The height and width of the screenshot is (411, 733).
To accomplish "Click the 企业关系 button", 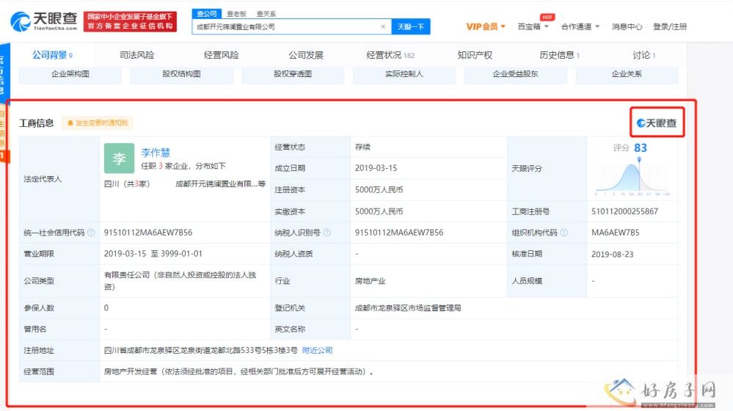I will 627,74.
